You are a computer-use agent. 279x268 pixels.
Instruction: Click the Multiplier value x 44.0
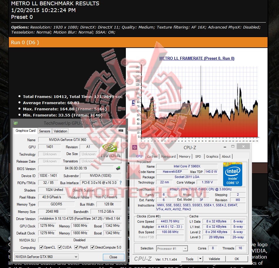coord(170,227)
